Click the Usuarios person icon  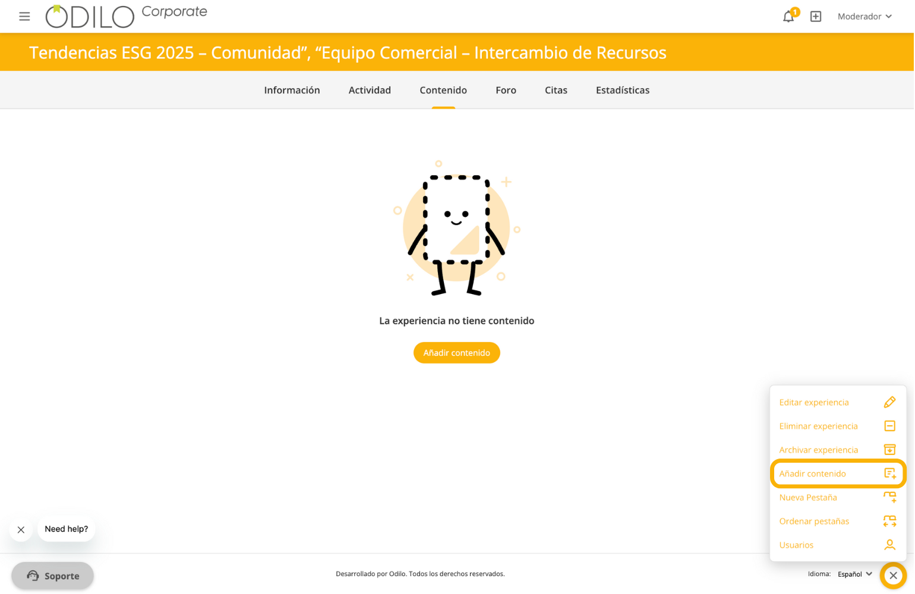click(x=889, y=545)
